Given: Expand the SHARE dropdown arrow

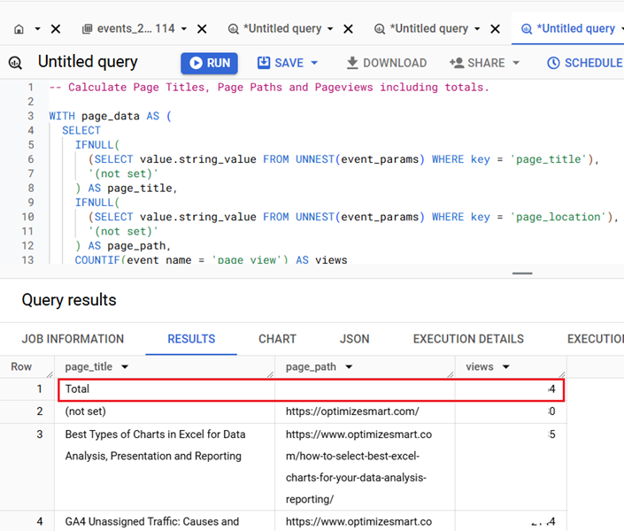Looking at the screenshot, I should (516, 63).
